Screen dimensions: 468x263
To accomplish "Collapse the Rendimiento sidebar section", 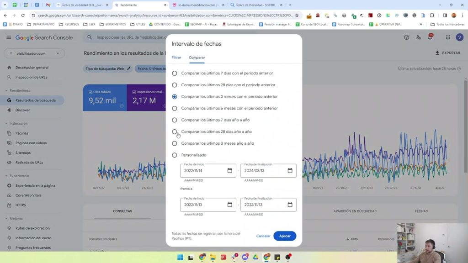I will coord(6,91).
